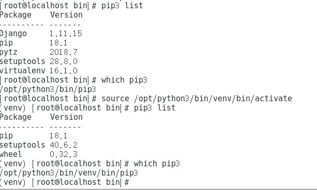
Task: Click wheel version 0.32.3
Action: pyautogui.click(x=64, y=154)
